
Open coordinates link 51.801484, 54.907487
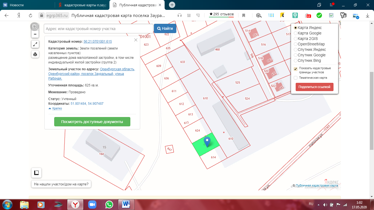(87, 104)
